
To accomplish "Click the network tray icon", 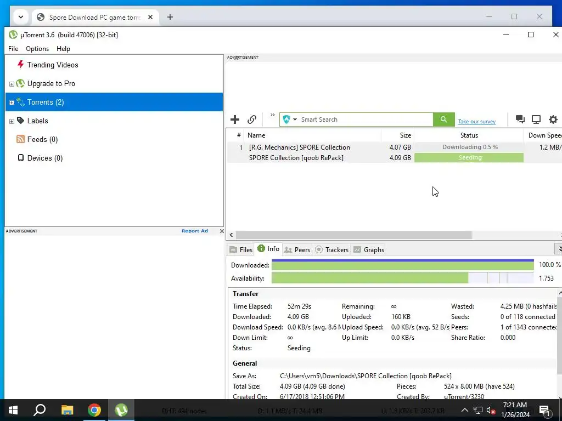I will pyautogui.click(x=478, y=410).
